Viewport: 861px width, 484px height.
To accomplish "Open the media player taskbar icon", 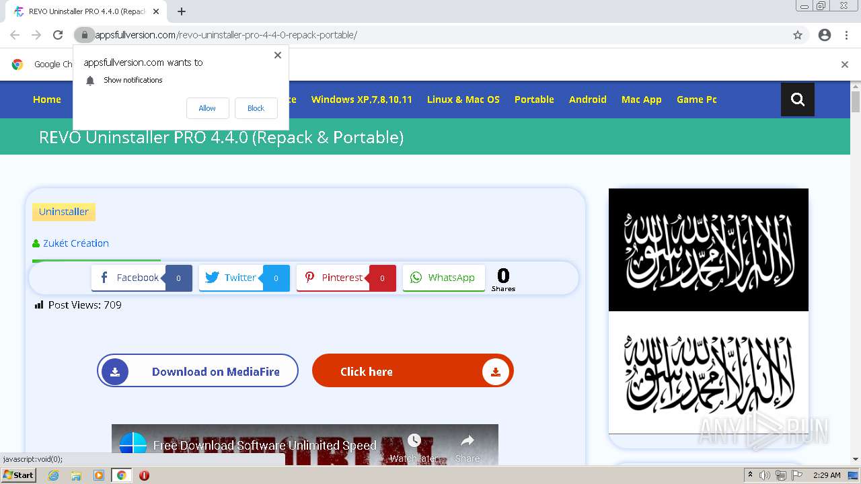I will (x=98, y=475).
